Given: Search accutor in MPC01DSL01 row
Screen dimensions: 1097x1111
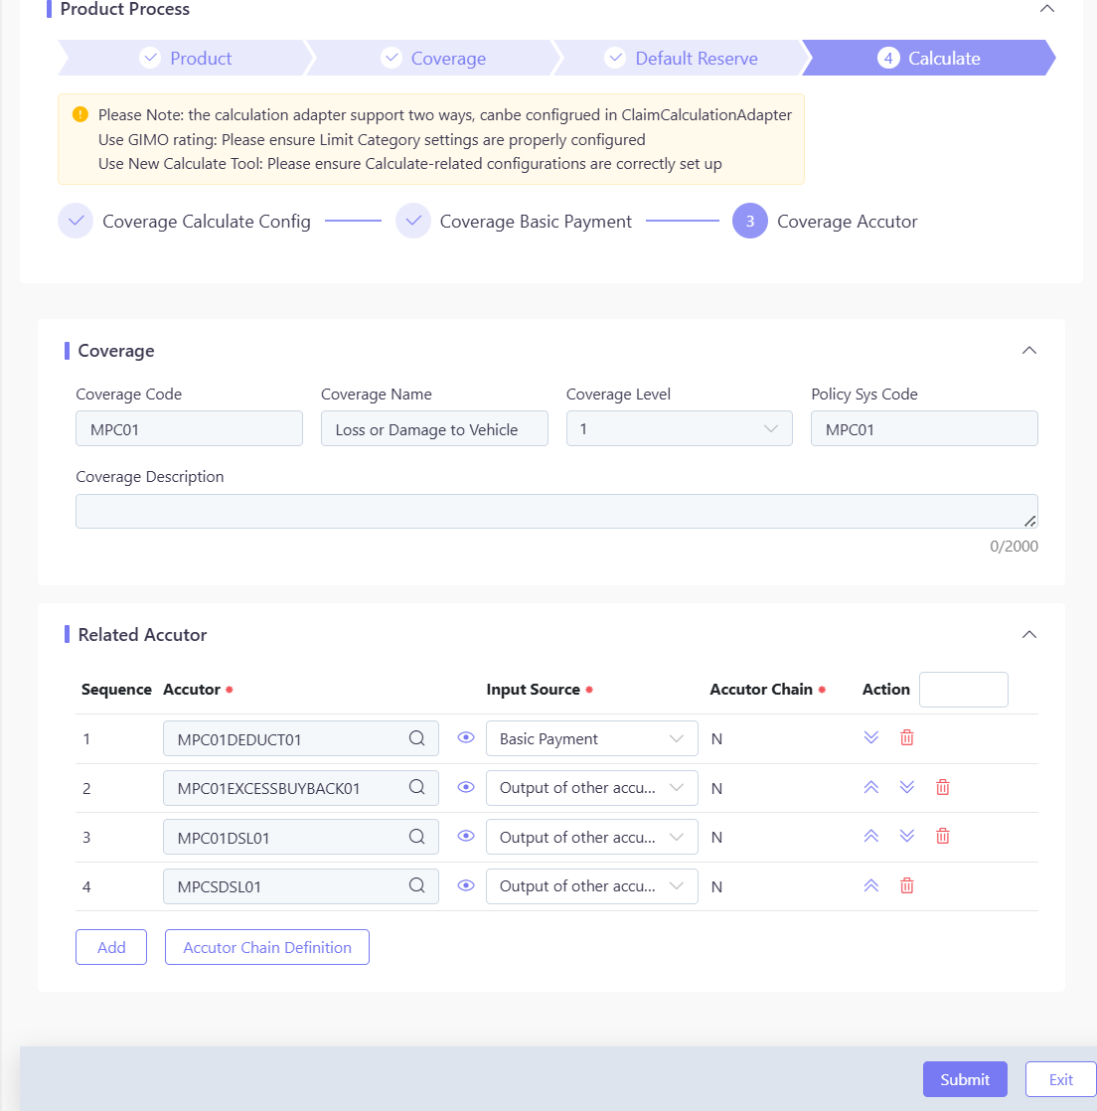Looking at the screenshot, I should tap(416, 837).
